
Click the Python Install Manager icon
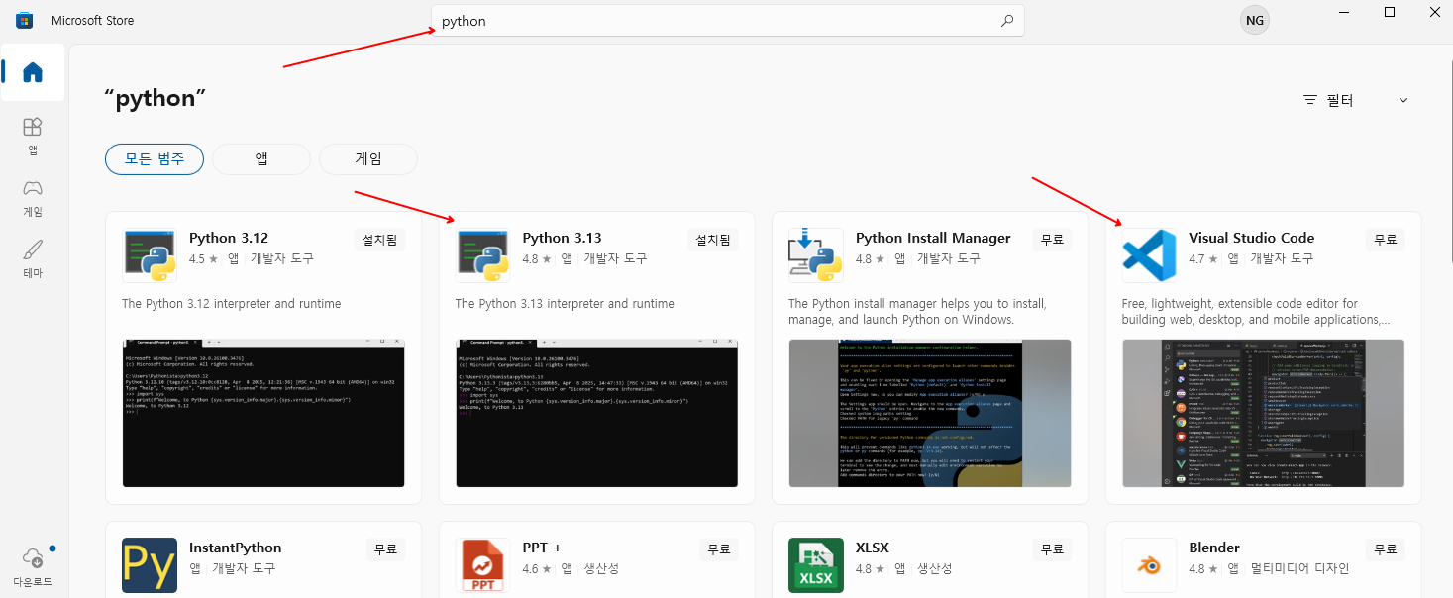tap(816, 255)
